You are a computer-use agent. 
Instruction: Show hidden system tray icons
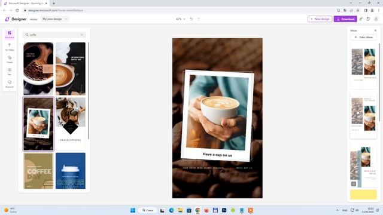pyautogui.click(x=338, y=210)
